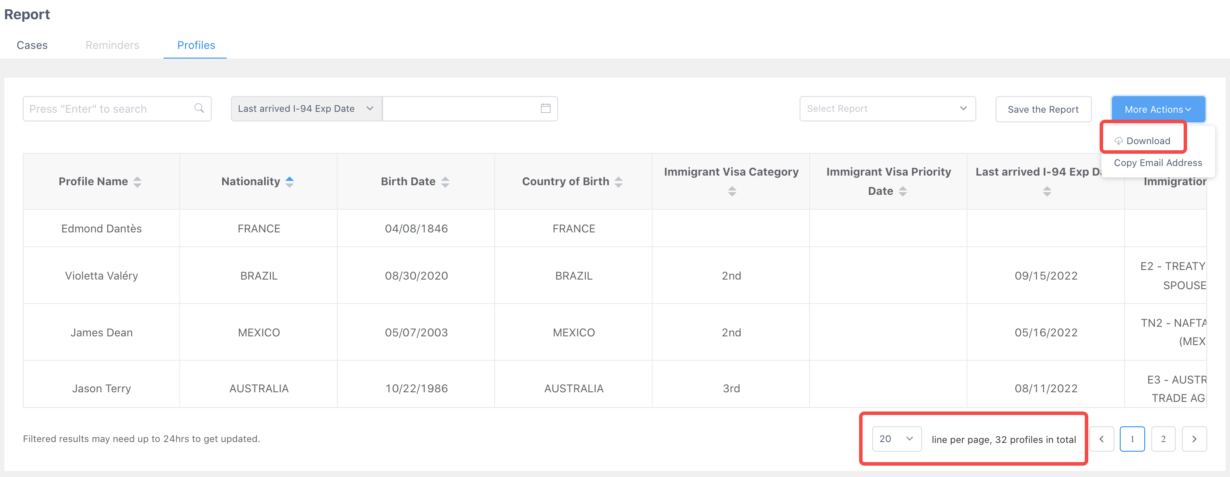Click birth date 05/07/2003
The width and height of the screenshot is (1230, 477).
coord(416,332)
